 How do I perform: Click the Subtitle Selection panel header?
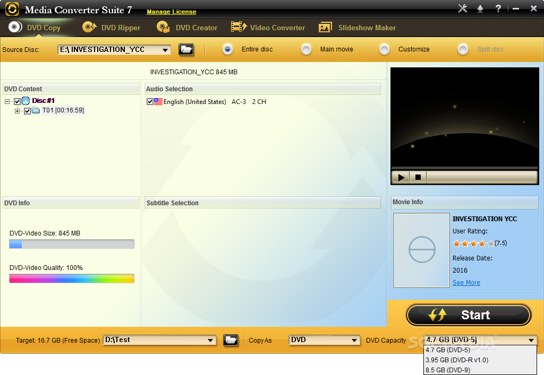[x=262, y=203]
